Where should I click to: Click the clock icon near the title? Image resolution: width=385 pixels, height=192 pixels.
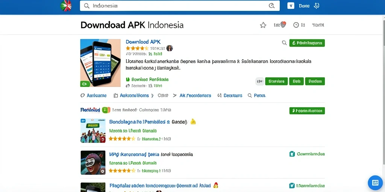click(x=296, y=25)
